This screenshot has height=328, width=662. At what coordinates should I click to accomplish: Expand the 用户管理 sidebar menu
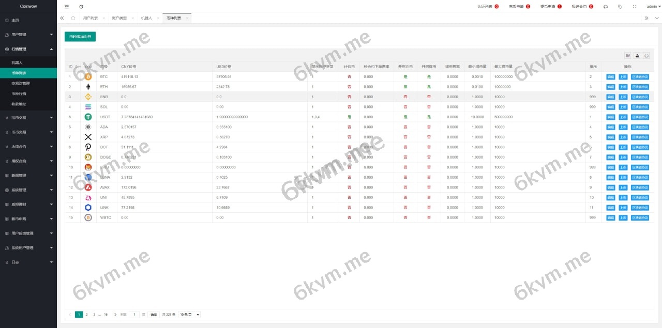pyautogui.click(x=28, y=35)
